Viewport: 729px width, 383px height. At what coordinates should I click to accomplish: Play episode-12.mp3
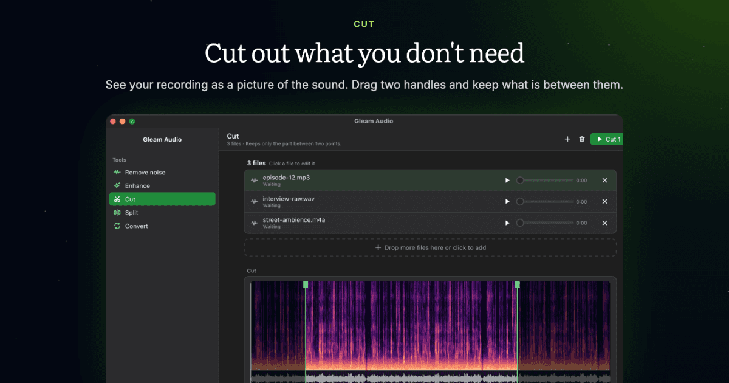[x=507, y=181]
